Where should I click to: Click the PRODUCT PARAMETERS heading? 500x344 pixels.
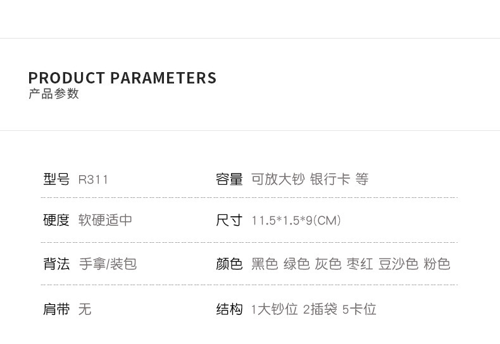122,78
